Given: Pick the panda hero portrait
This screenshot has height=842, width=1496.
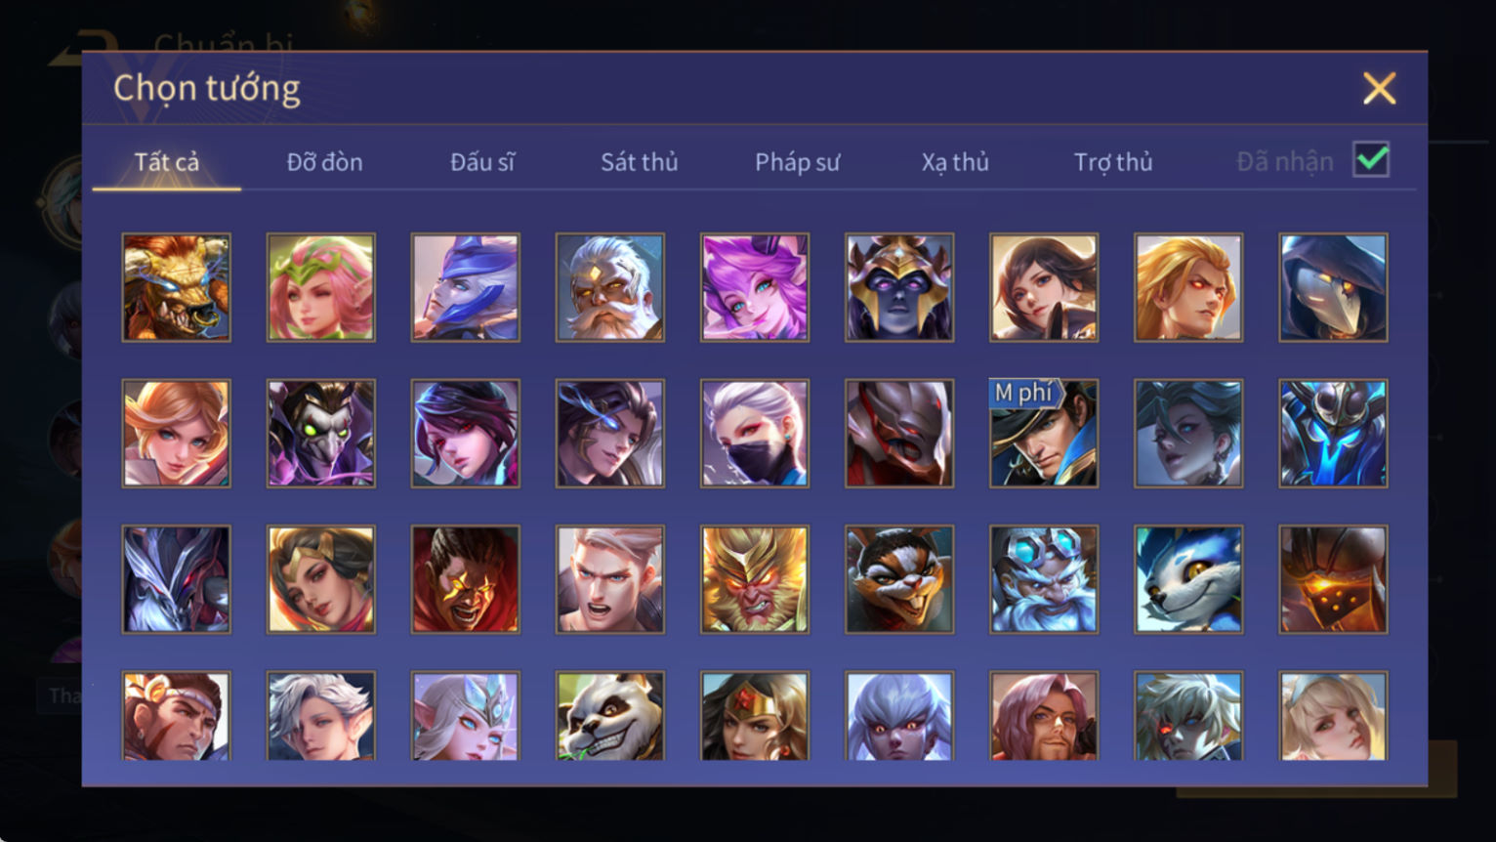Looking at the screenshot, I should pyautogui.click(x=610, y=716).
